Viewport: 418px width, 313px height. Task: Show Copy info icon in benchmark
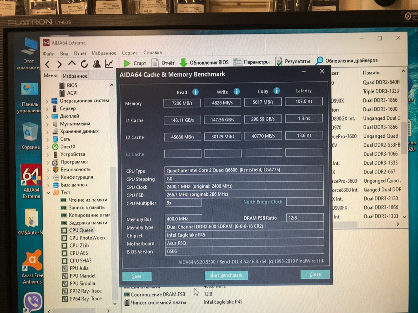[x=276, y=91]
